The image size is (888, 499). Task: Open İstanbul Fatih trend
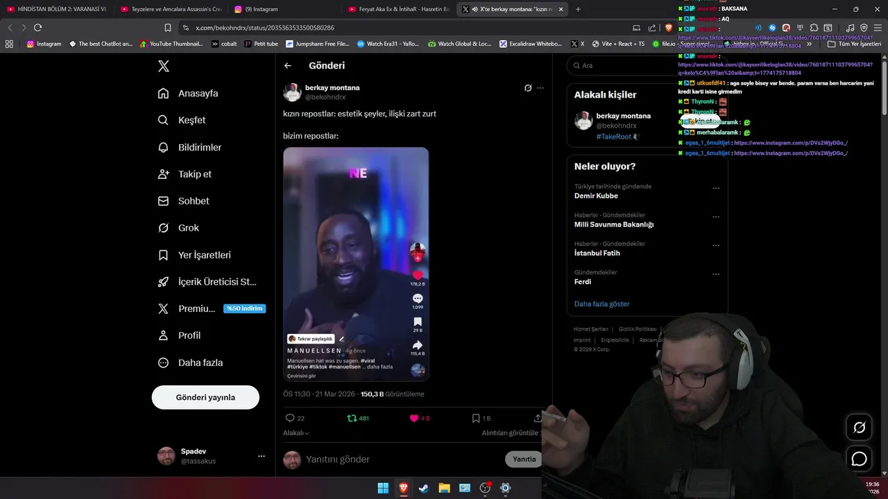[x=597, y=254]
